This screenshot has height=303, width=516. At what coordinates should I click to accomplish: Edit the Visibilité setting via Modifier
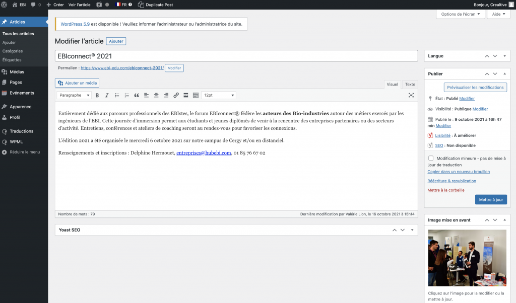480,109
